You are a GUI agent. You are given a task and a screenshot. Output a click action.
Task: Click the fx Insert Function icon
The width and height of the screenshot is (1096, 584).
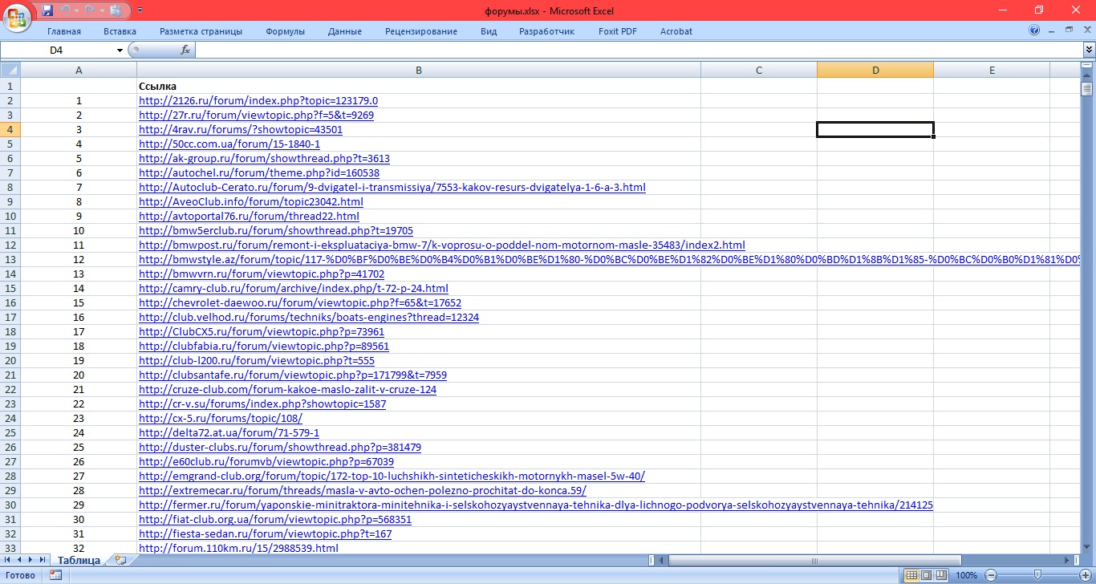point(185,50)
